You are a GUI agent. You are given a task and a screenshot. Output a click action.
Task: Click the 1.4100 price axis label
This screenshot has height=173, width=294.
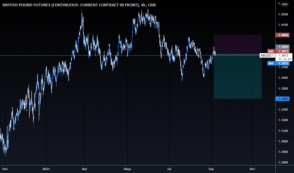coord(283,25)
